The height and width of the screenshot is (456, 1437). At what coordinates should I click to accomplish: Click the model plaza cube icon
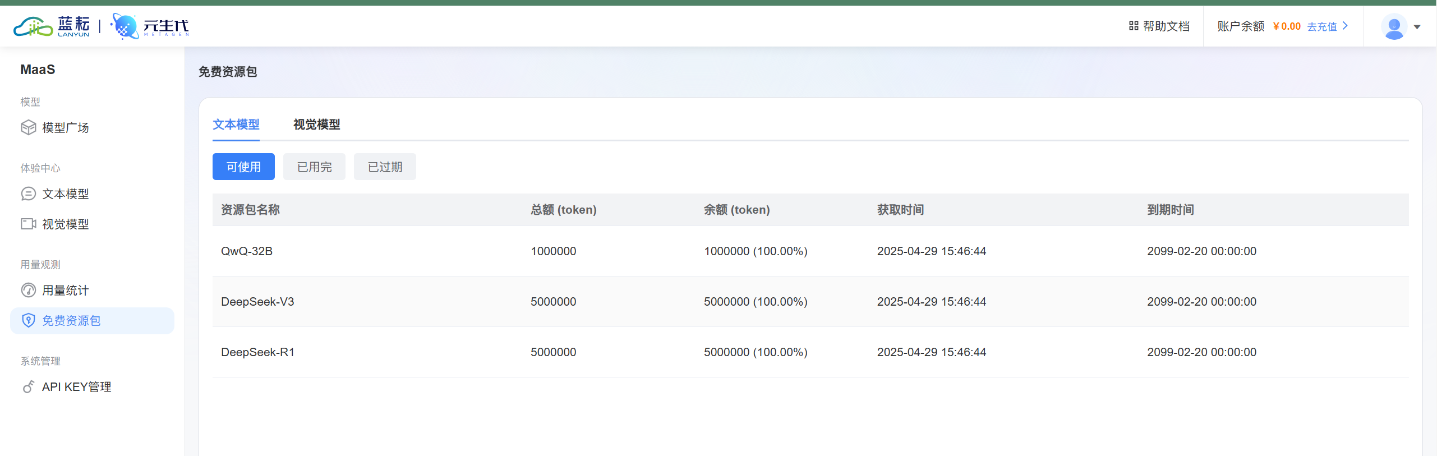(x=28, y=128)
